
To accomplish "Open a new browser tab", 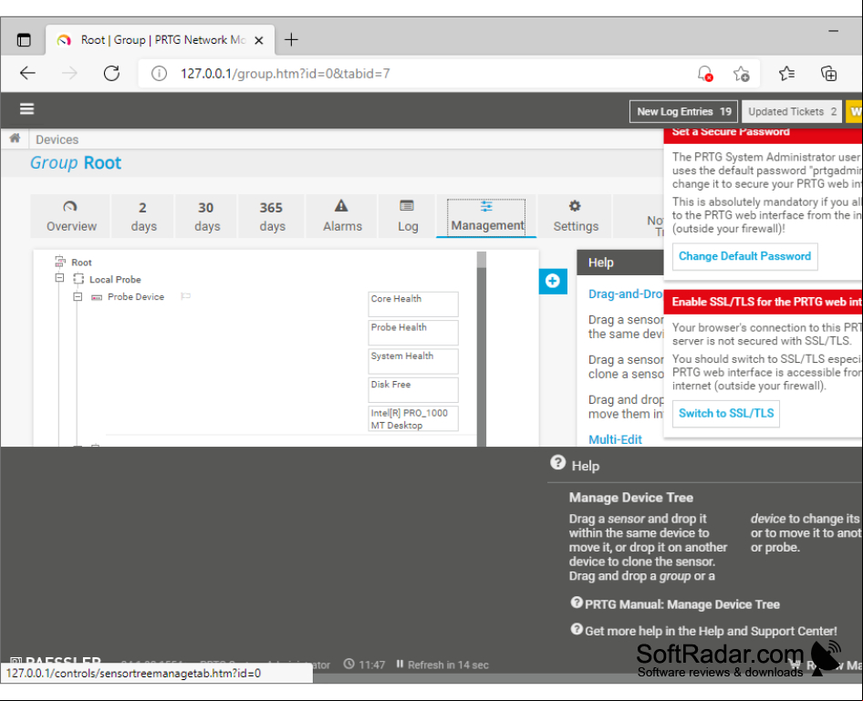I will point(291,39).
